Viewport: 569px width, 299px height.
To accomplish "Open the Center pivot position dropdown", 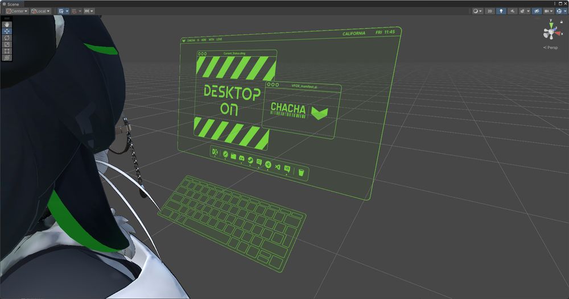I will pos(17,11).
